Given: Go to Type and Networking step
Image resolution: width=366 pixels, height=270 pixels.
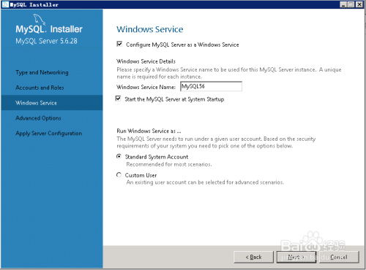Looking at the screenshot, I should coord(42,72).
